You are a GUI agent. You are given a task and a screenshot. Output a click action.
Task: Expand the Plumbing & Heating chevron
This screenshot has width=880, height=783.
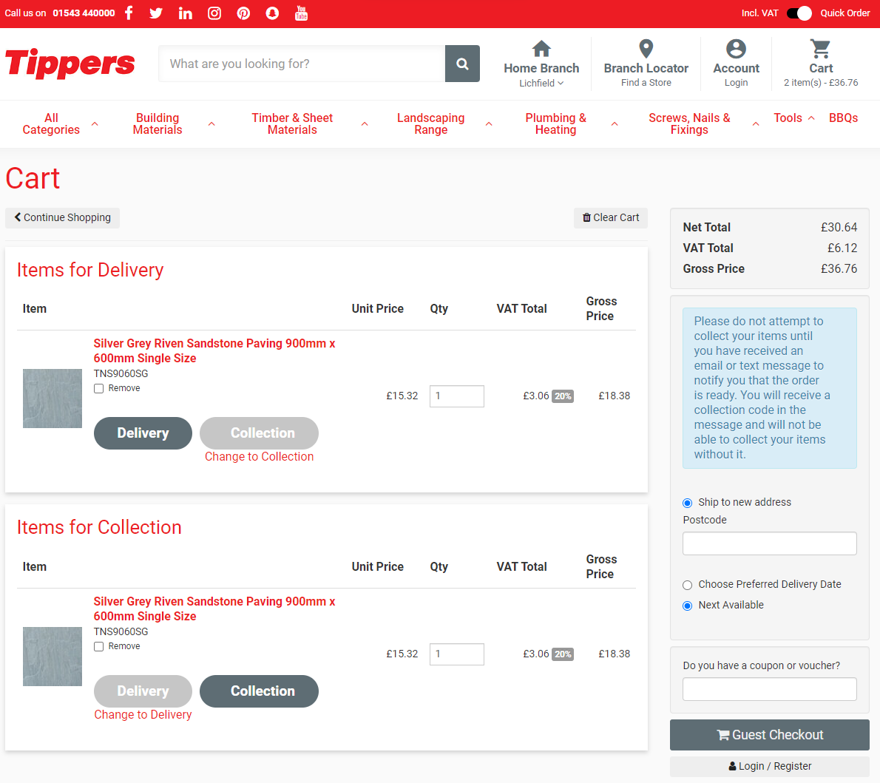(x=615, y=124)
